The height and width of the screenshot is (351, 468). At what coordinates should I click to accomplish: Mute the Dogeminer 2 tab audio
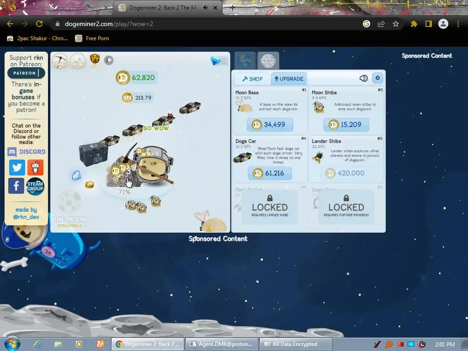click(x=205, y=8)
